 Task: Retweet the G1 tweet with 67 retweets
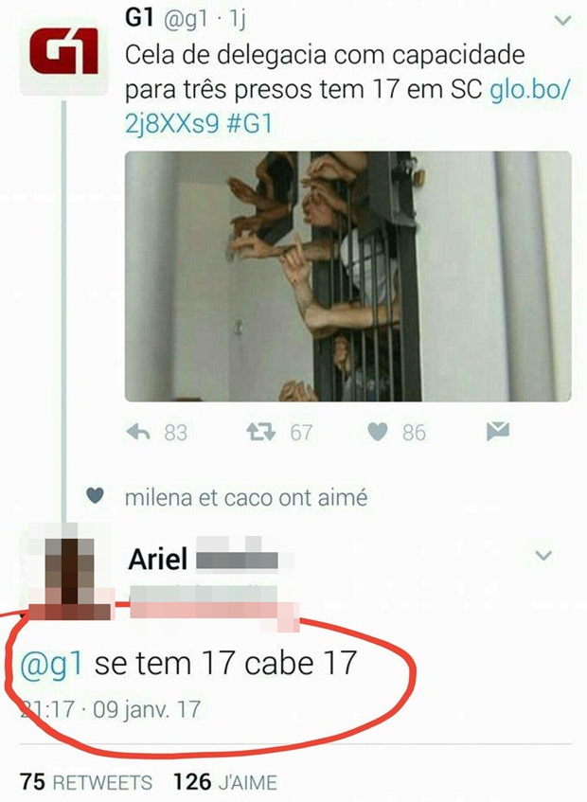pyautogui.click(x=260, y=433)
